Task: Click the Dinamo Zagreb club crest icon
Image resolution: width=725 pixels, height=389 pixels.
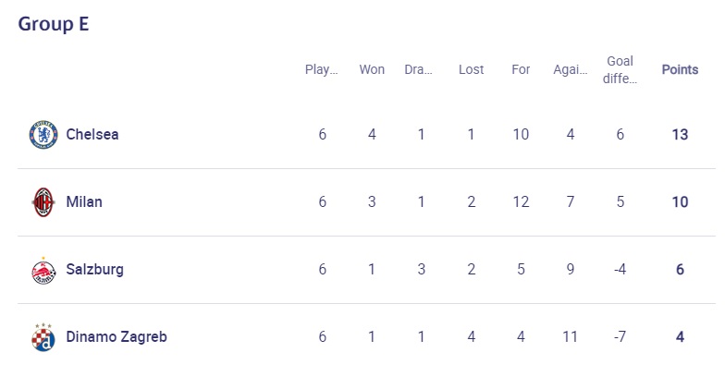Action: (43, 338)
